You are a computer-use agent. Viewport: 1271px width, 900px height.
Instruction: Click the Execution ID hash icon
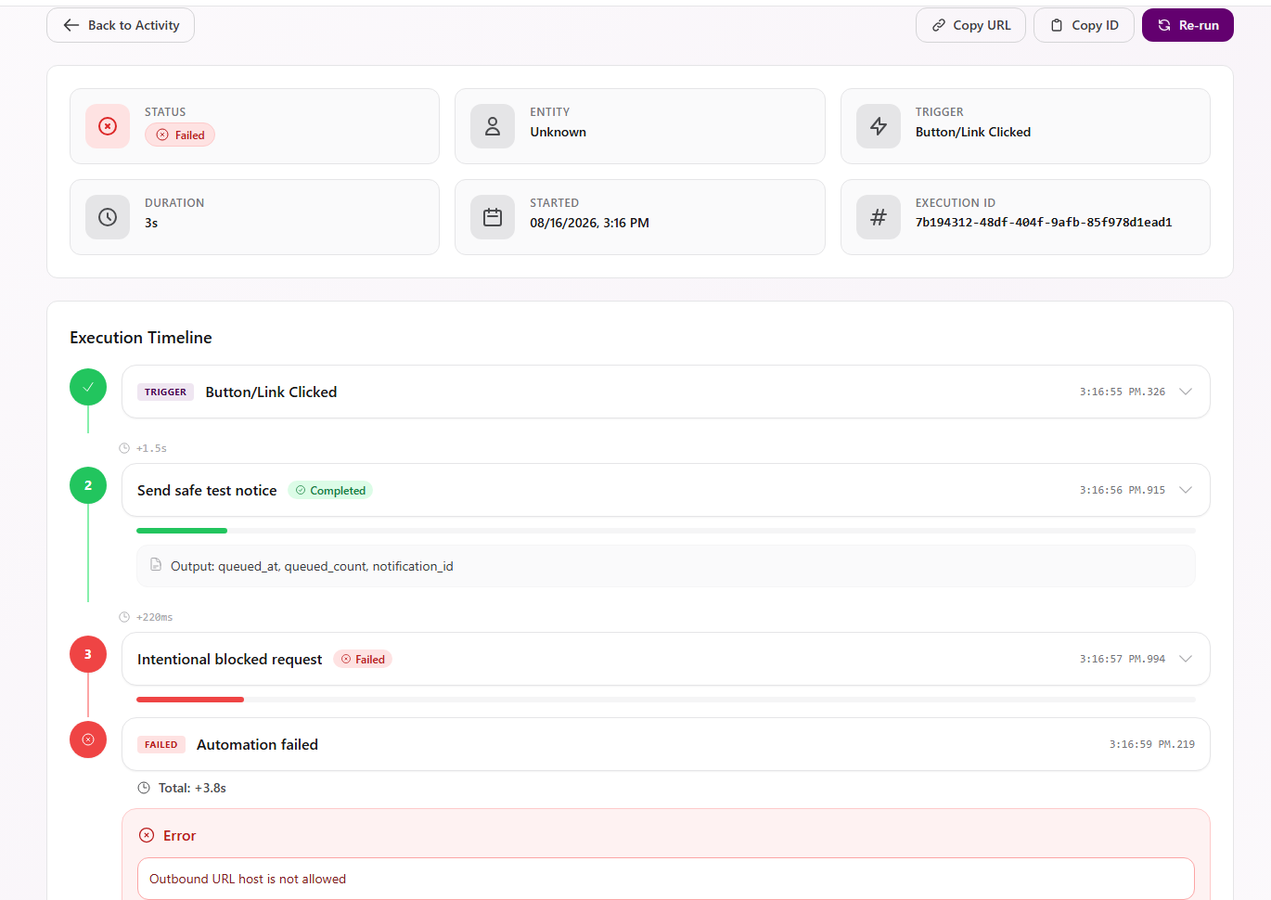coord(879,217)
